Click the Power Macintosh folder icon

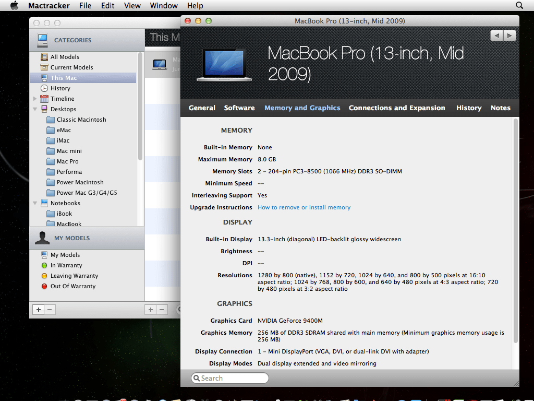point(51,182)
